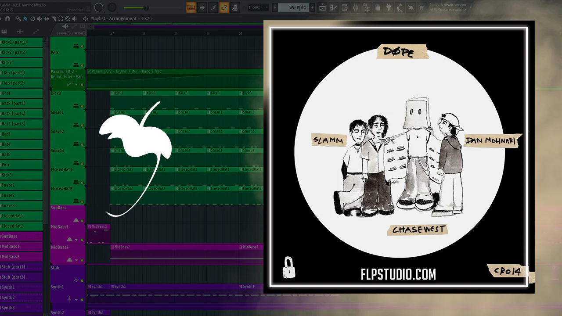562x316 pixels.
Task: Click the tempo tapper icon
Action: pyautogui.click(x=400, y=7)
